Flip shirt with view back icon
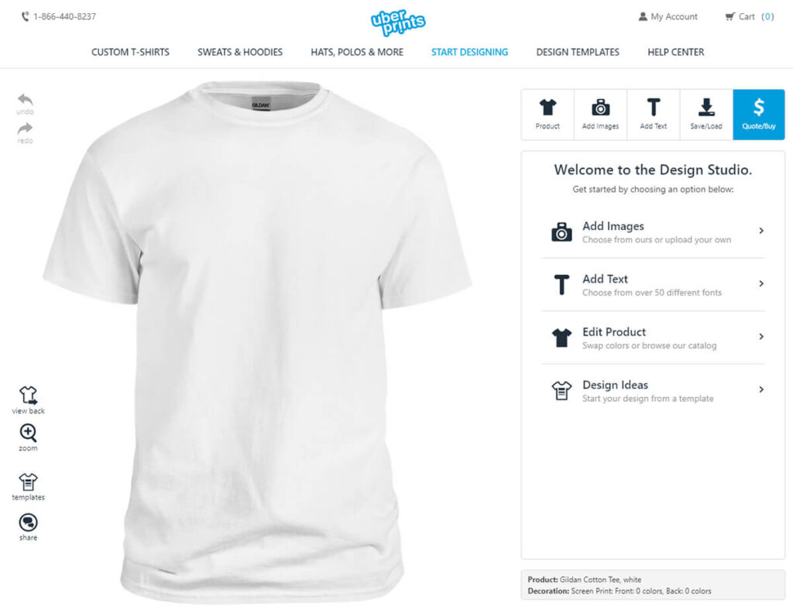 pos(28,396)
